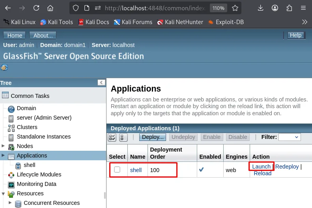Show more bookmarks chevron

click(305, 22)
